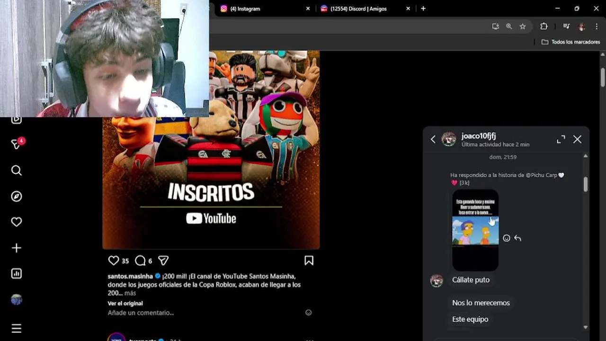The width and height of the screenshot is (606, 341).
Task: Open Messages icon with 4 badge
Action: [x=17, y=144]
